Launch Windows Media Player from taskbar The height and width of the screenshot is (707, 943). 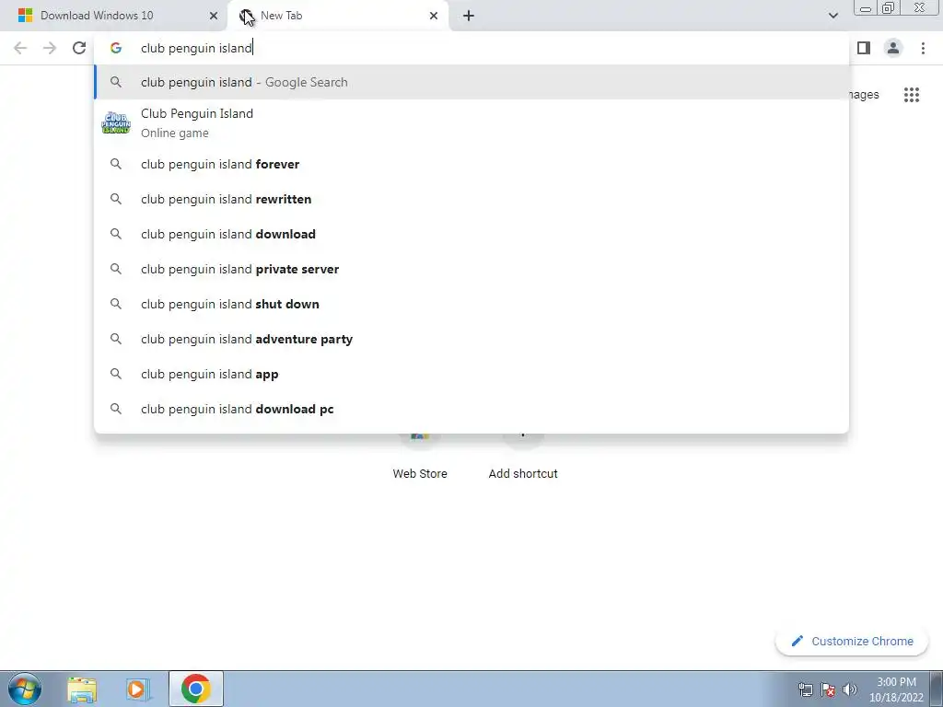coord(138,690)
